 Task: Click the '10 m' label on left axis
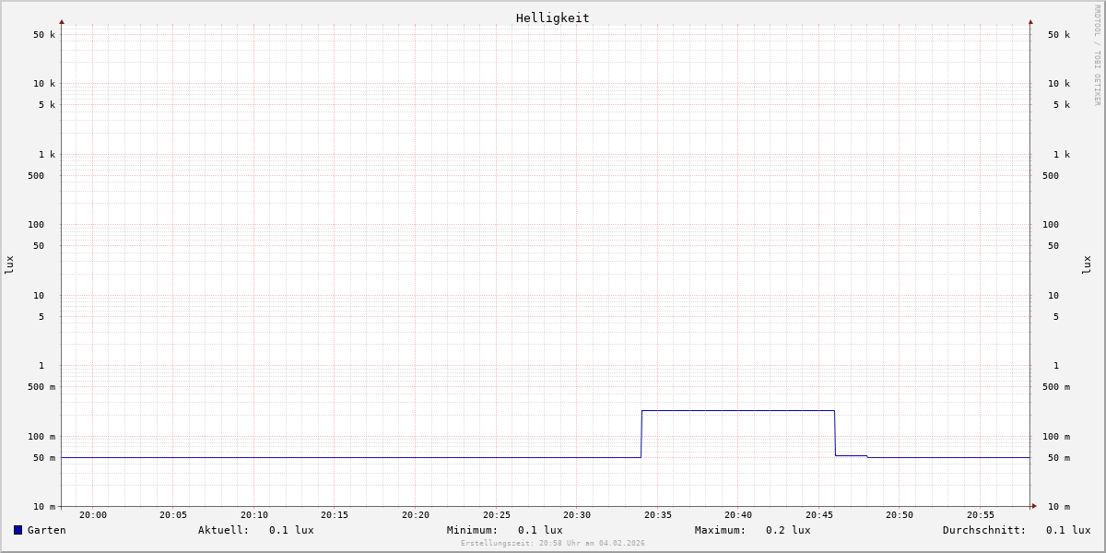pyautogui.click(x=44, y=507)
